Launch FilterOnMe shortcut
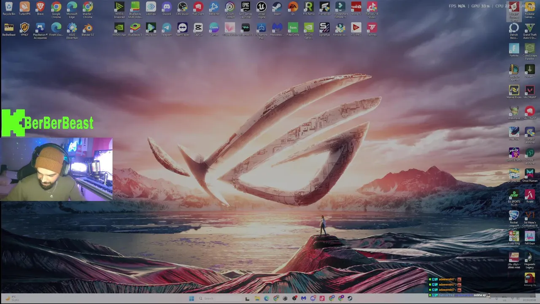Screen dimensions: 540x304 click(x=293, y=30)
